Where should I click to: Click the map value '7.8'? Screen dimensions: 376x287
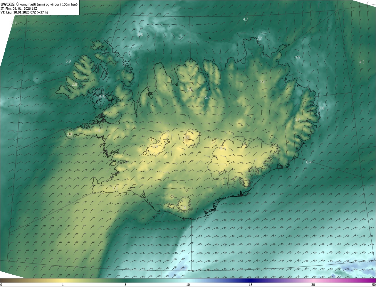click(x=322, y=108)
